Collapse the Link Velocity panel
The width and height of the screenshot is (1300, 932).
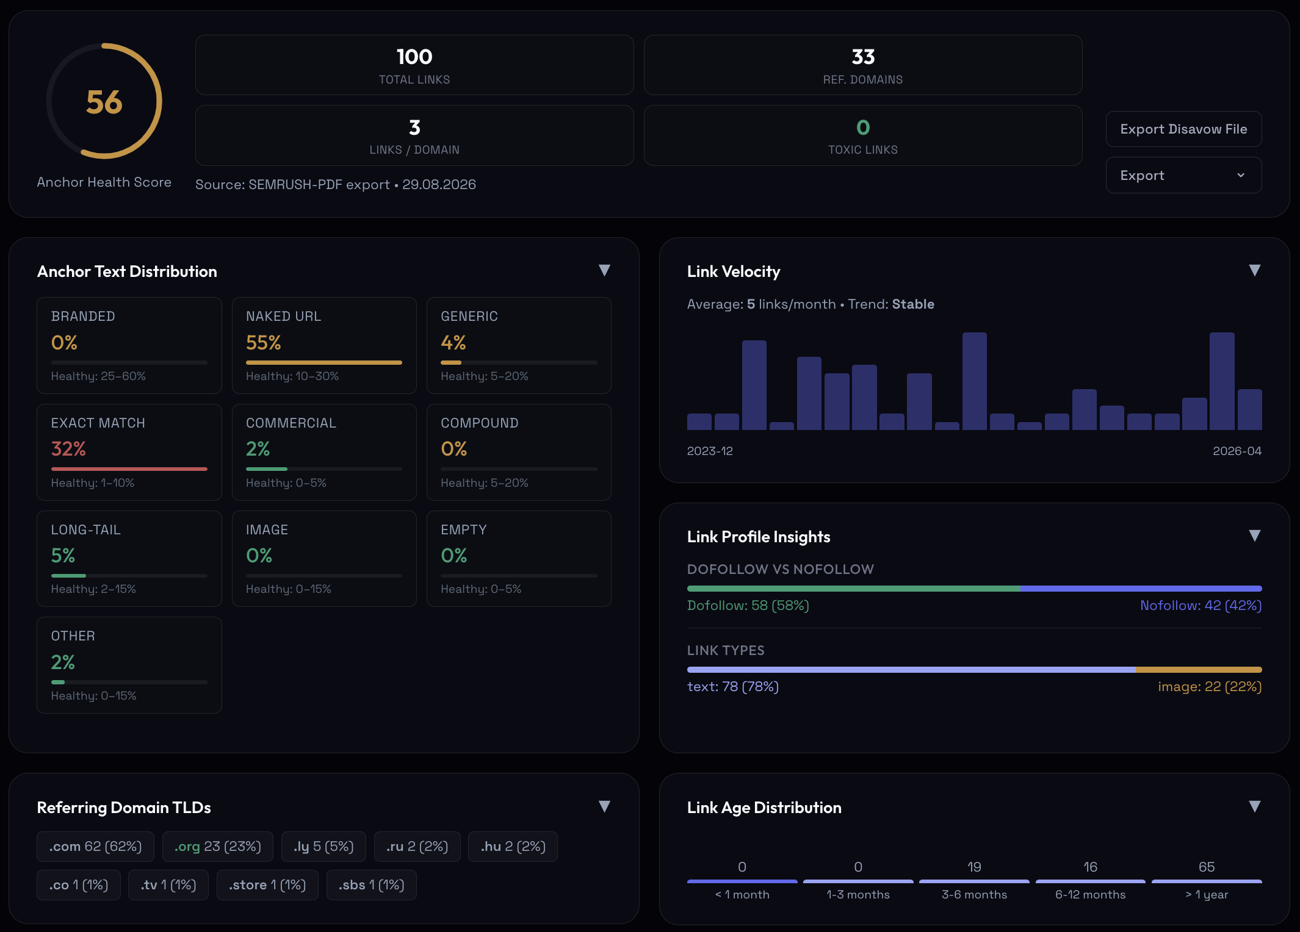point(1254,270)
